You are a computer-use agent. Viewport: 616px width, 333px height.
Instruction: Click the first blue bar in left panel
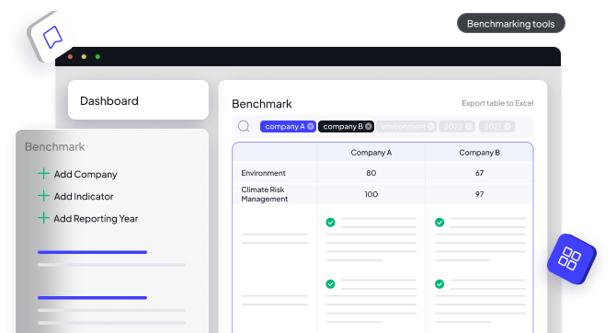[x=92, y=252]
